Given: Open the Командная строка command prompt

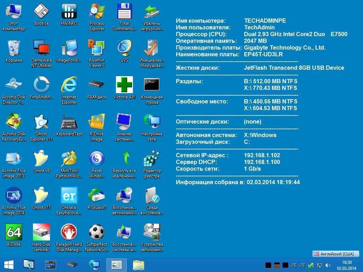Looking at the screenshot, I should pyautogui.click(x=152, y=84).
